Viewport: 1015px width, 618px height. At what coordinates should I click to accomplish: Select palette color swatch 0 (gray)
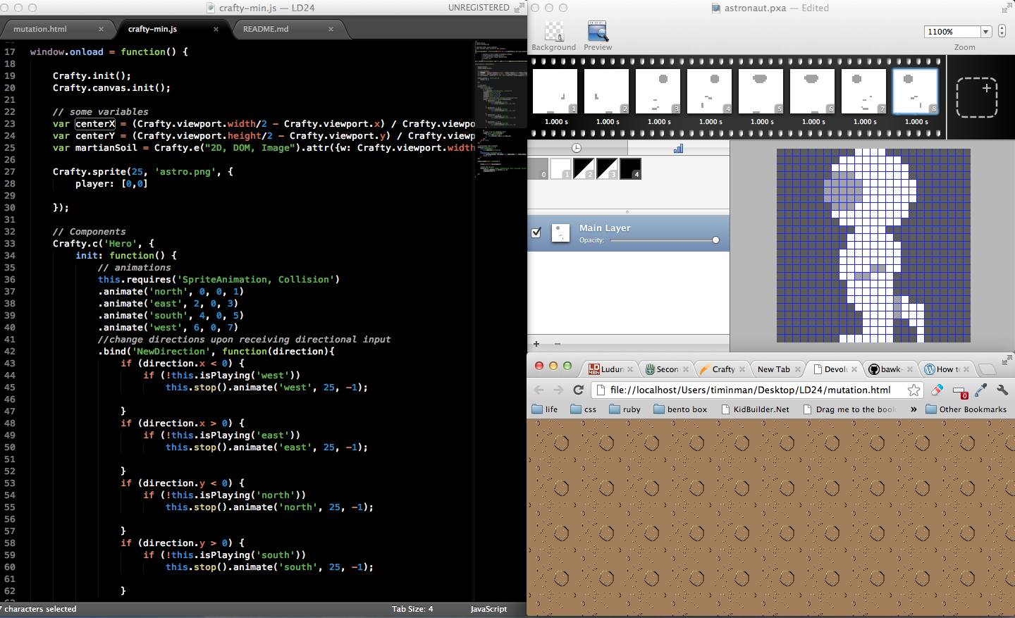(539, 168)
